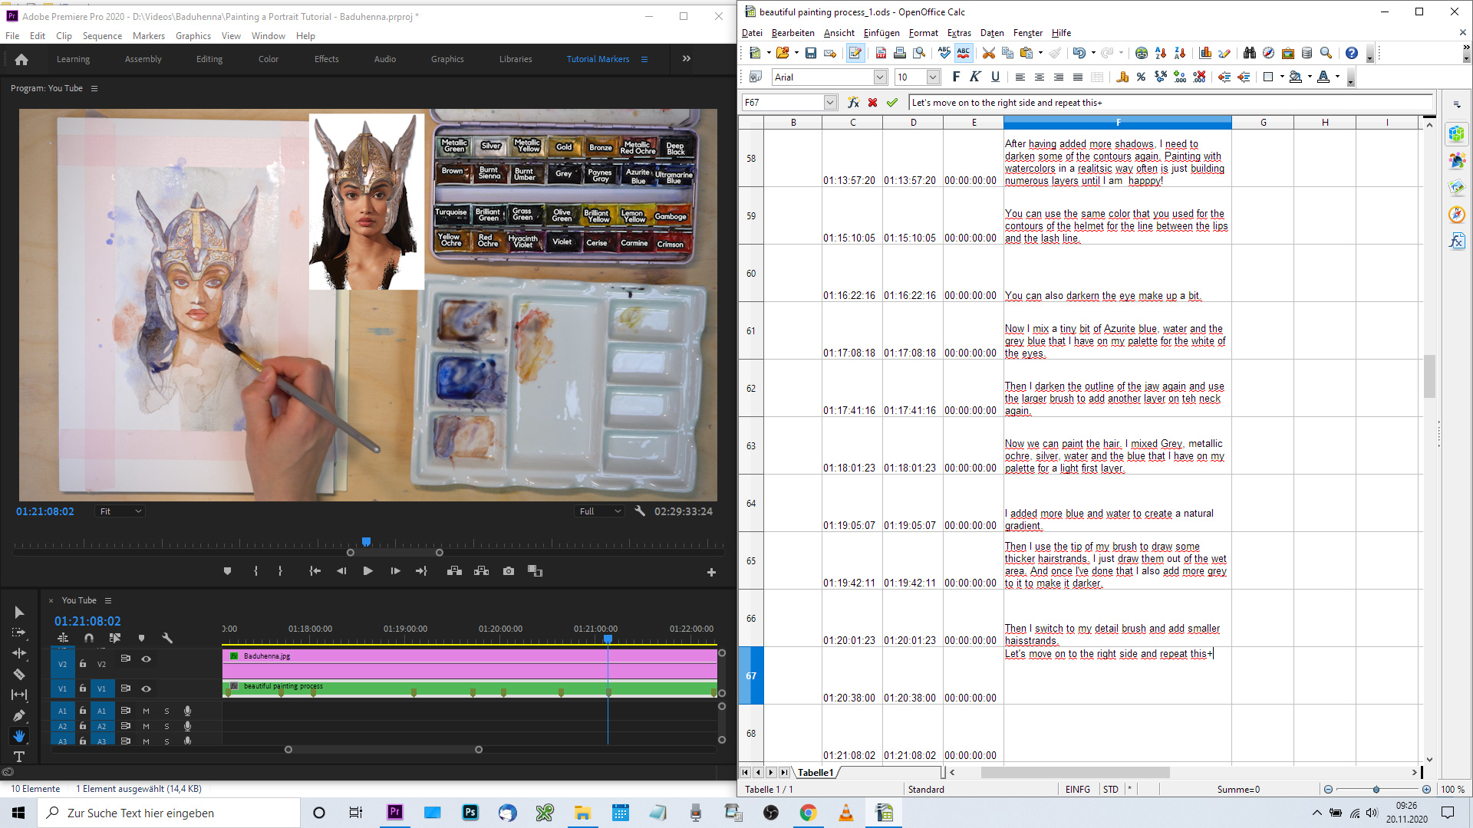Image resolution: width=1473 pixels, height=828 pixels.
Task: Open the Borders dropdown arrow in Calc
Action: (x=1282, y=77)
